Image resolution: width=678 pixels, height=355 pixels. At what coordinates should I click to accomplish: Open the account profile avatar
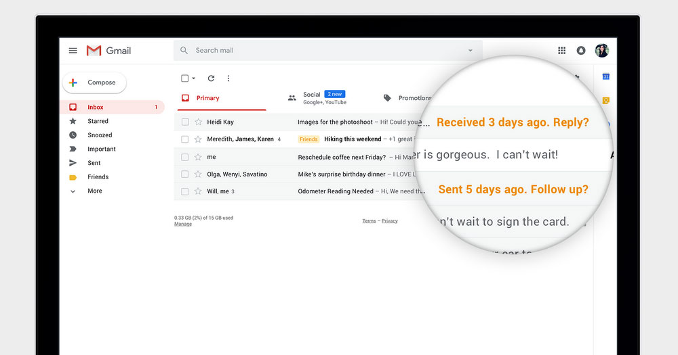coord(601,51)
